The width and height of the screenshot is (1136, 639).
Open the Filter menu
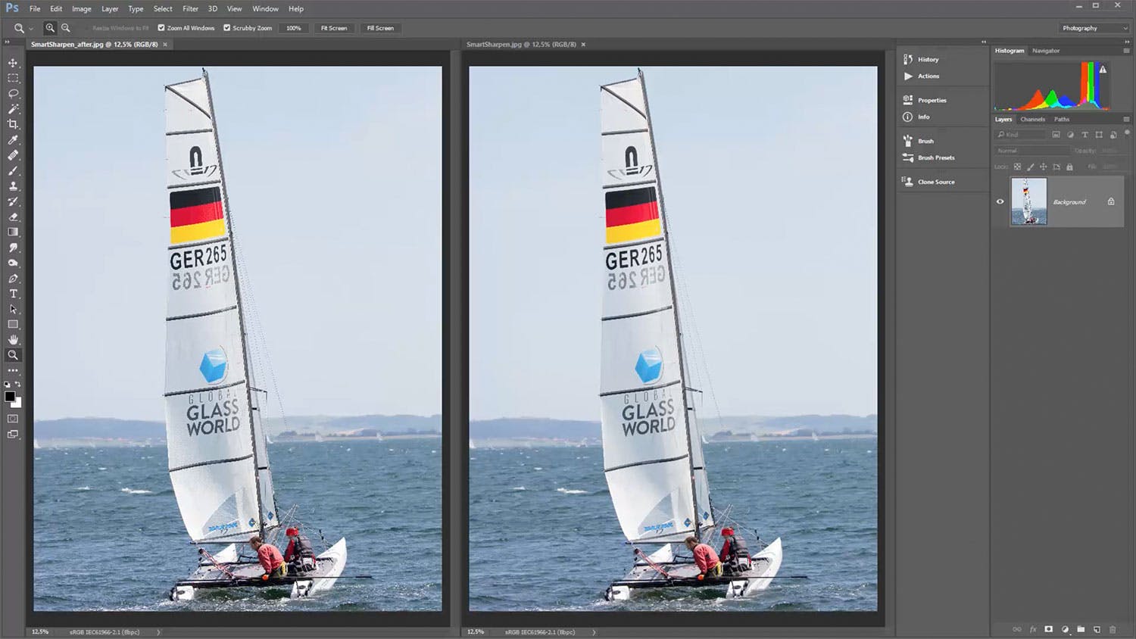(x=190, y=9)
